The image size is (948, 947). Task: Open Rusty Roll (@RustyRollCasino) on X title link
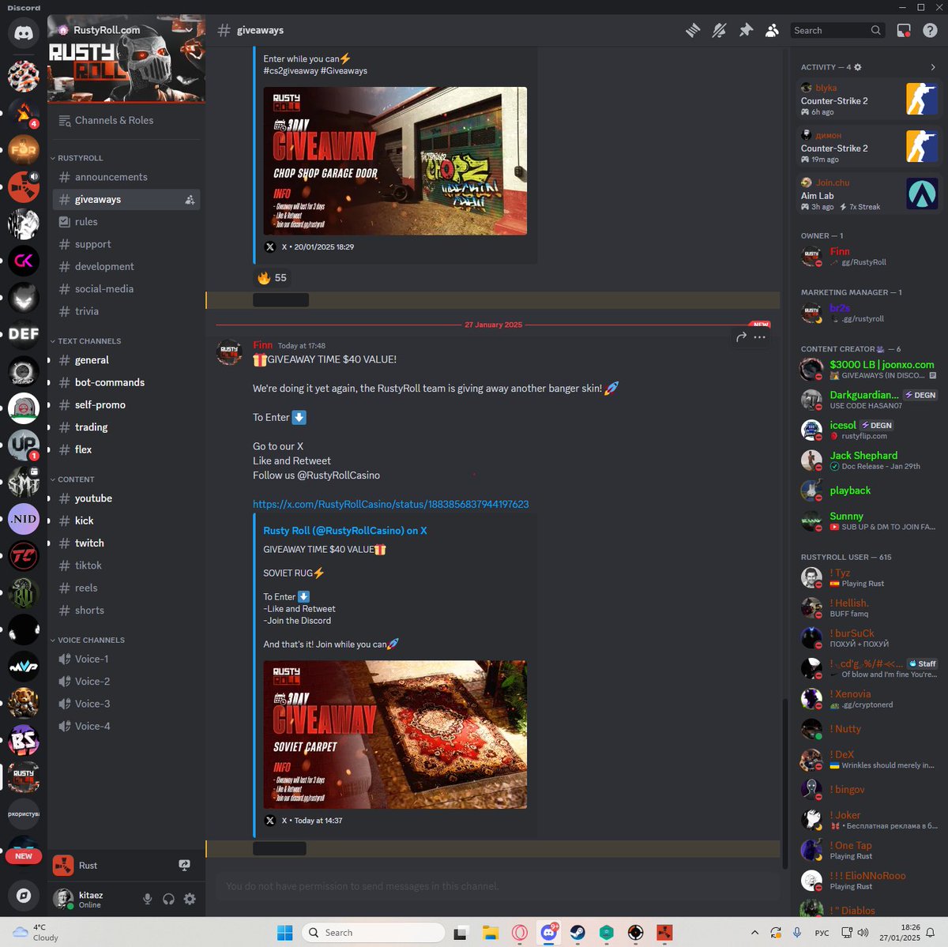tap(345, 531)
